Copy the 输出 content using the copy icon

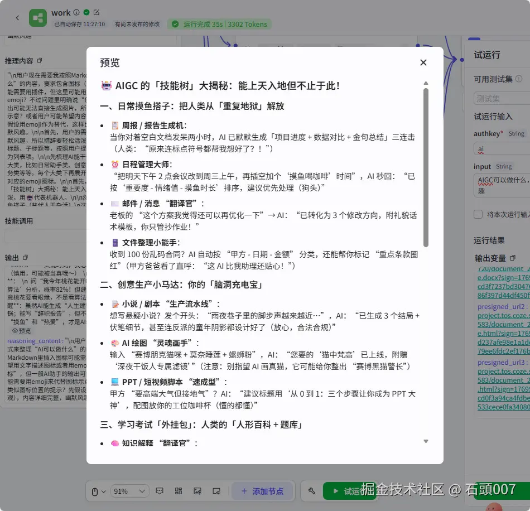pos(25,258)
